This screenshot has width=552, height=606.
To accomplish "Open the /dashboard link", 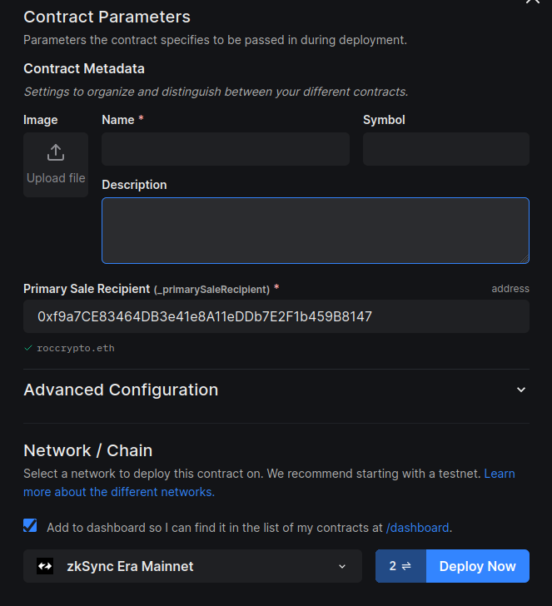I will [417, 528].
